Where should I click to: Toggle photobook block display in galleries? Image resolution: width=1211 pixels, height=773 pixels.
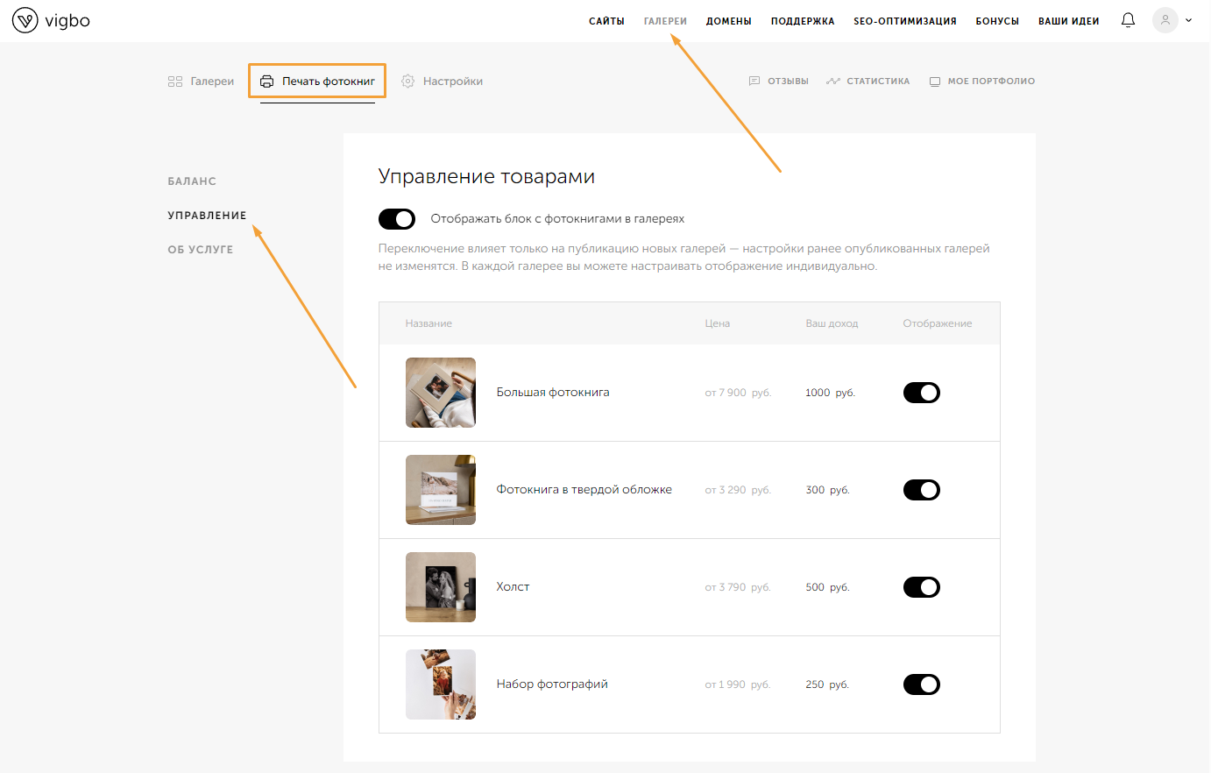(397, 218)
